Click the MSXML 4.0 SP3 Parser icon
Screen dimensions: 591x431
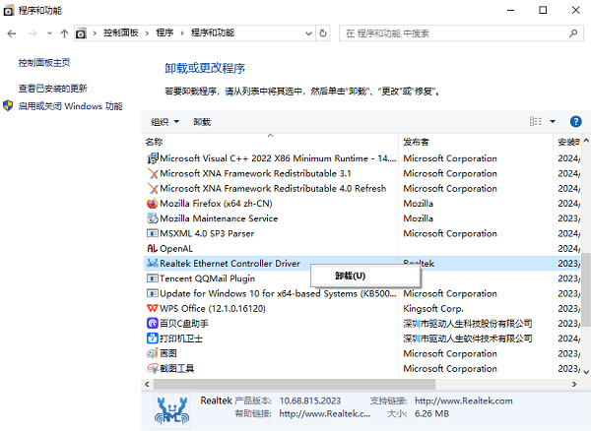[x=153, y=233]
